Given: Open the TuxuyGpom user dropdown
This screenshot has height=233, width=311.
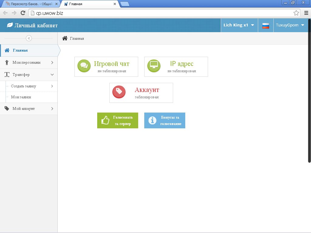Looking at the screenshot, I should click(x=290, y=25).
